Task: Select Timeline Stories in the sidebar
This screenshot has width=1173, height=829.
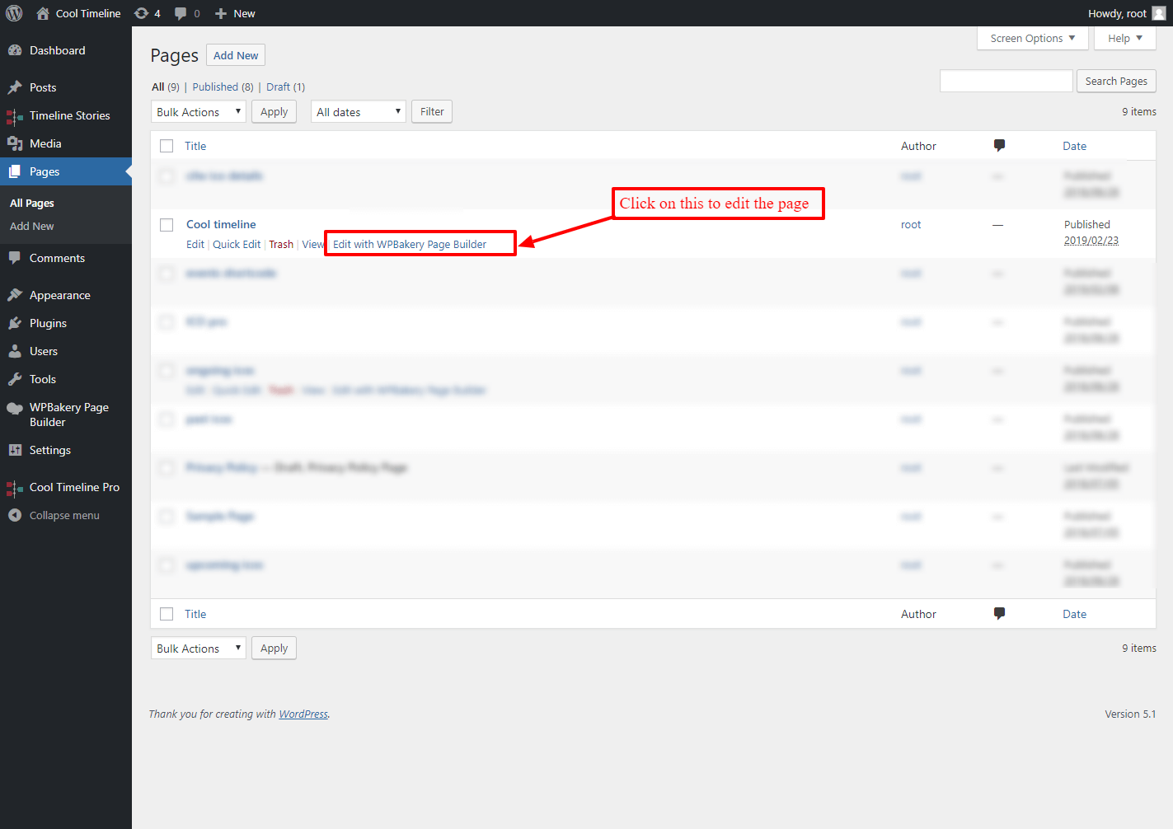Action: (70, 115)
